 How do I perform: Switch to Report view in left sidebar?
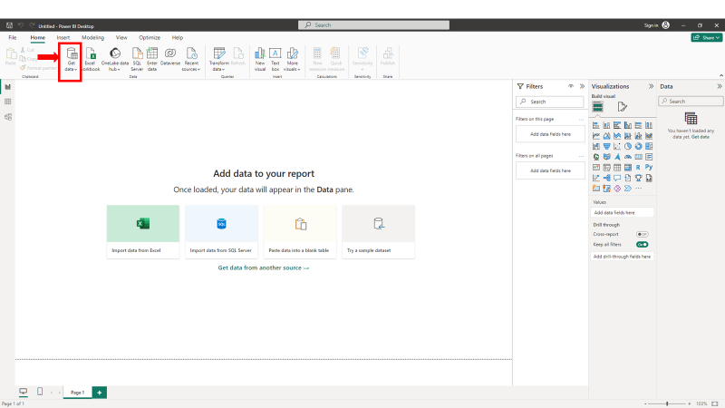coord(8,87)
